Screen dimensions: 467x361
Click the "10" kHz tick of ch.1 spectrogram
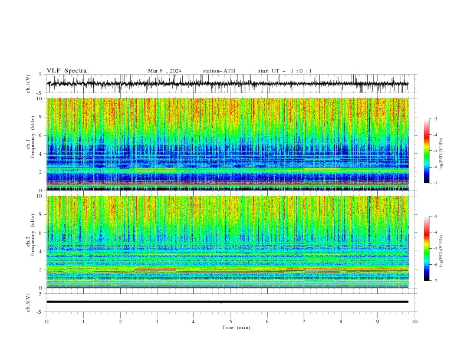(x=40, y=99)
